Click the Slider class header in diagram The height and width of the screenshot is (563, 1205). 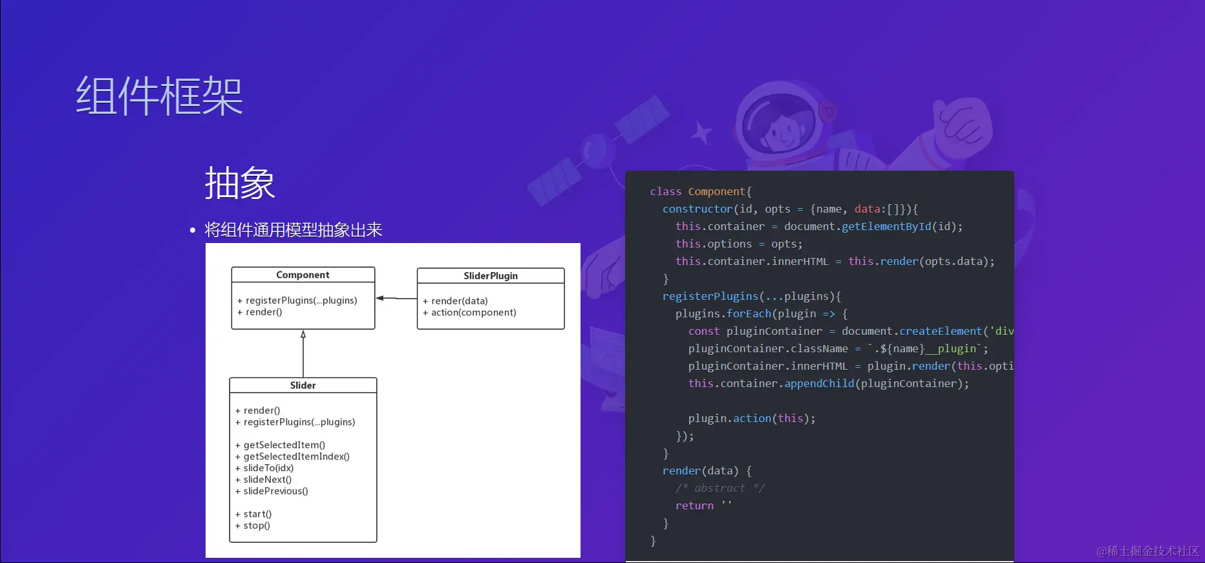[303, 385]
